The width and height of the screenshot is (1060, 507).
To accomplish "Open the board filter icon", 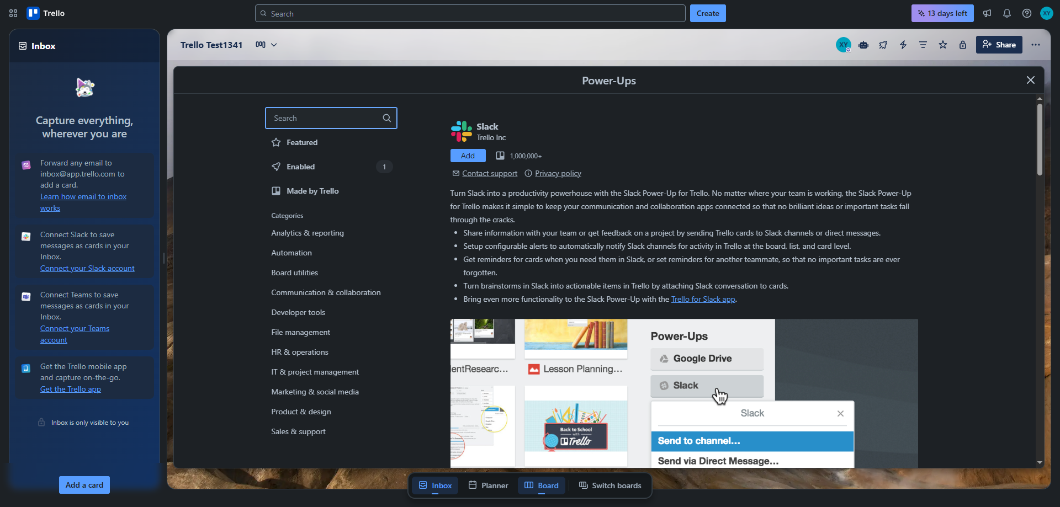I will [x=923, y=45].
